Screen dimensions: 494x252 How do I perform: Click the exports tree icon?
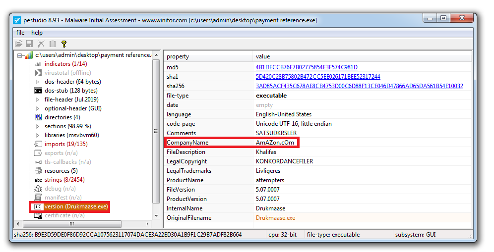pyautogui.click(x=38, y=153)
